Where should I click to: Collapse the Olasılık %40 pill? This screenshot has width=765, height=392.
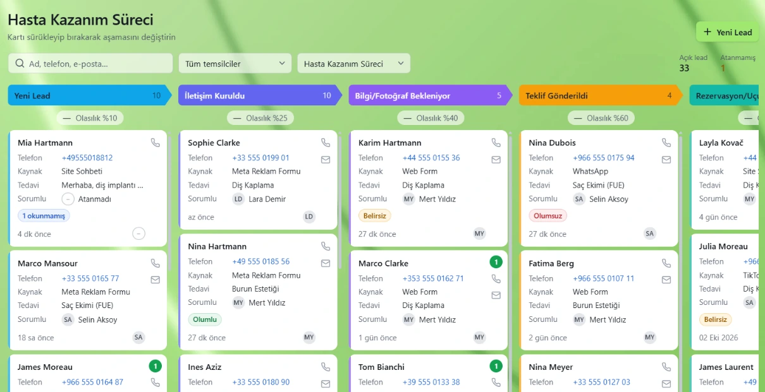[x=431, y=118]
